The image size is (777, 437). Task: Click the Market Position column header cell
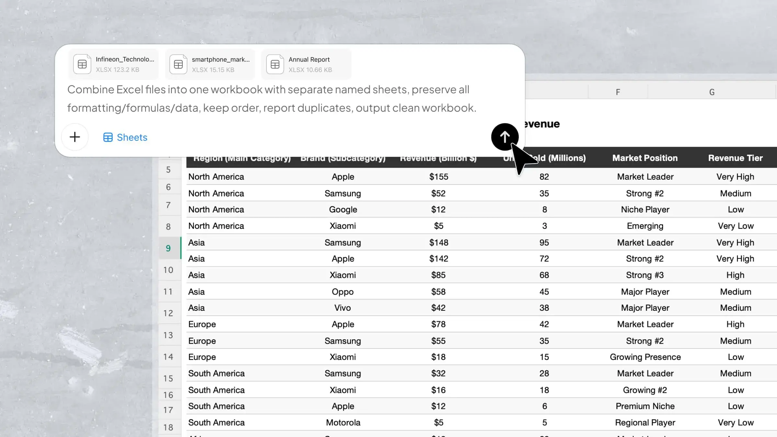[x=645, y=158]
